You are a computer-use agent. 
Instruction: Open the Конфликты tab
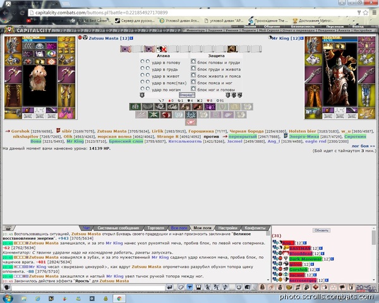255,228
